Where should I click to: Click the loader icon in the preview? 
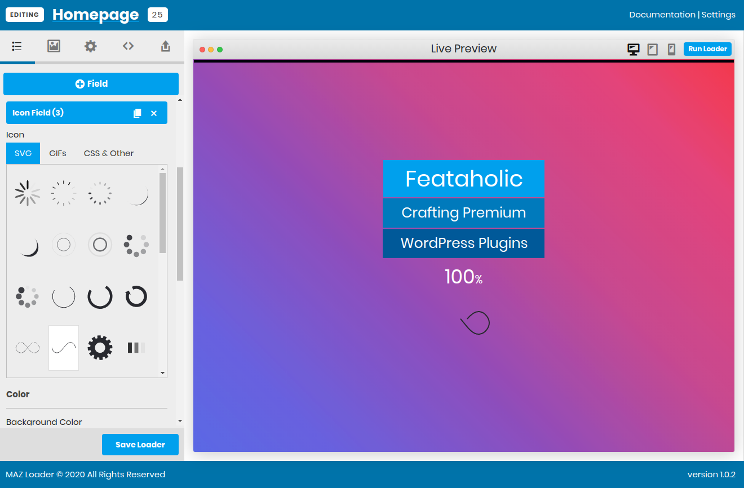[x=475, y=323]
